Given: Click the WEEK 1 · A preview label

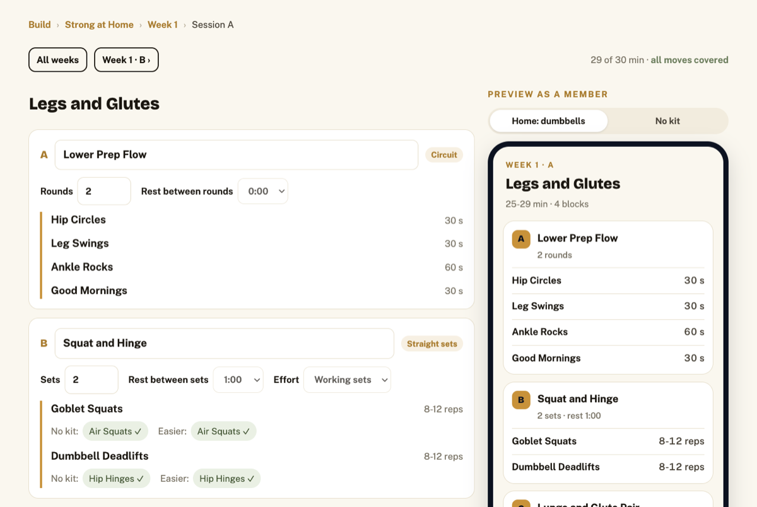Looking at the screenshot, I should click(x=529, y=165).
